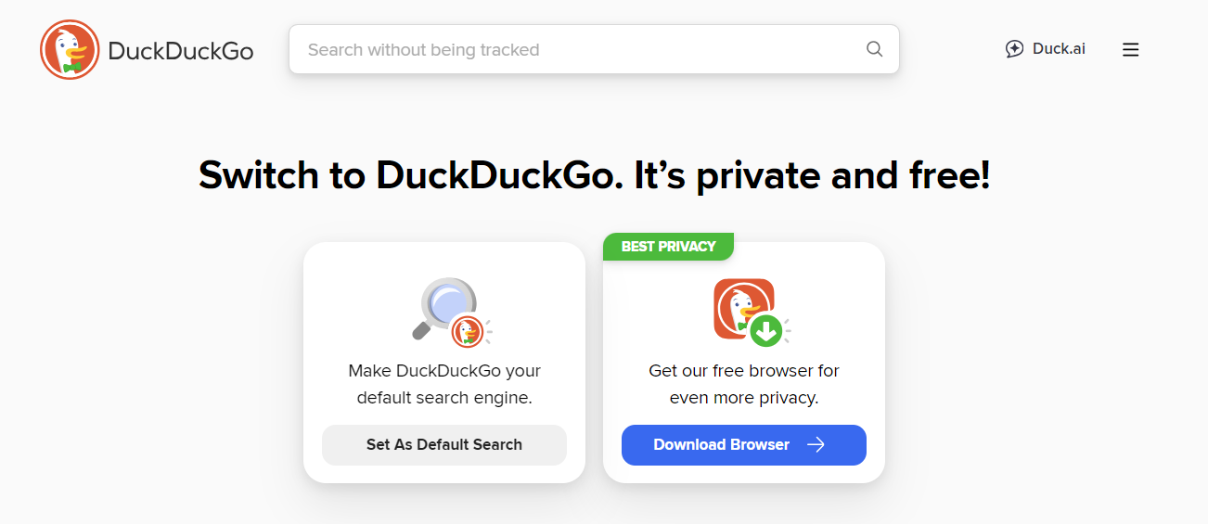Click the green BEST PRIVACY badge

(x=668, y=247)
